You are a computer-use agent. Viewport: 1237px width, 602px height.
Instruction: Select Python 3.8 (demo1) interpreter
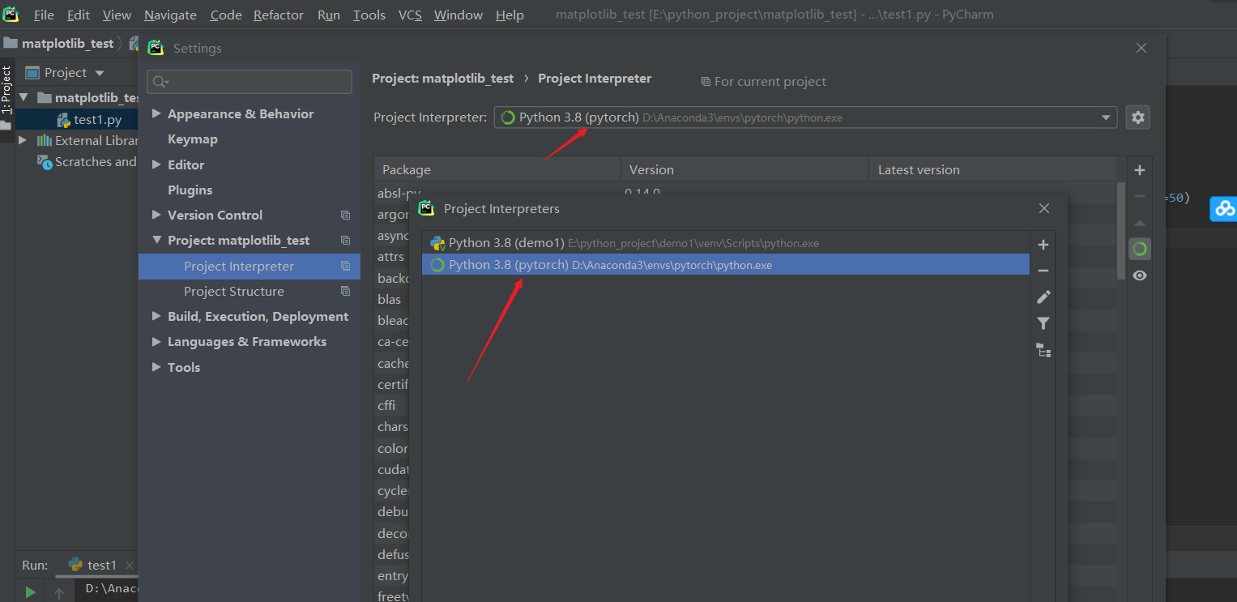pyautogui.click(x=726, y=243)
